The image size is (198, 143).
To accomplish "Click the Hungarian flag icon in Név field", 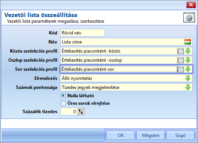I will [187, 42].
